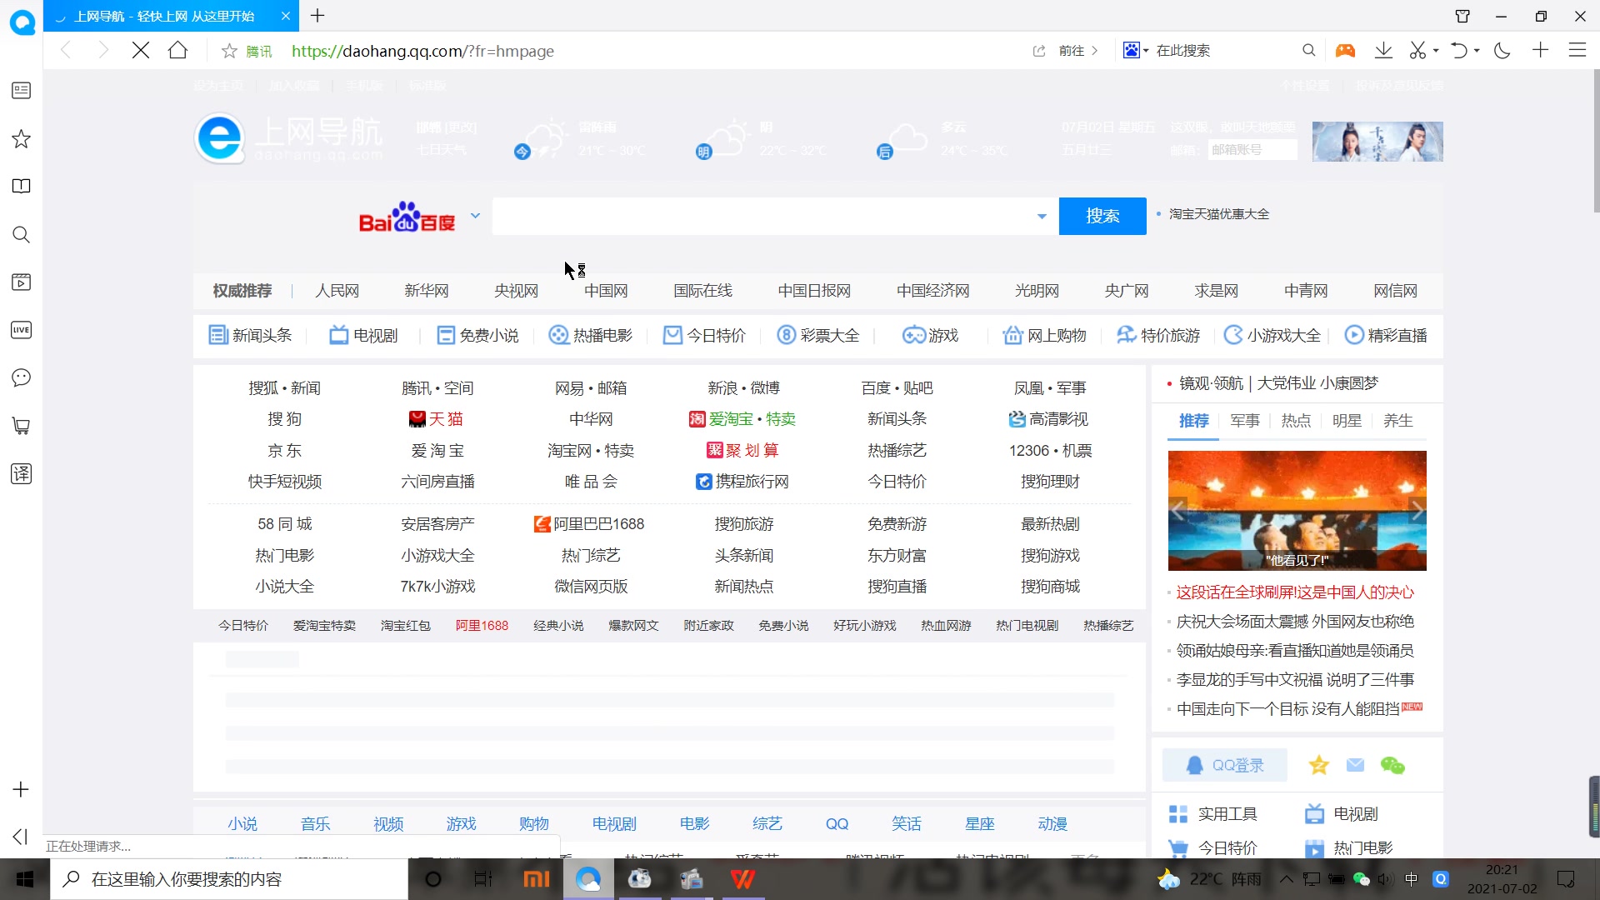Viewport: 1600px width, 900px height.
Task: Open QQ from the system tray
Action: coord(1441,879)
